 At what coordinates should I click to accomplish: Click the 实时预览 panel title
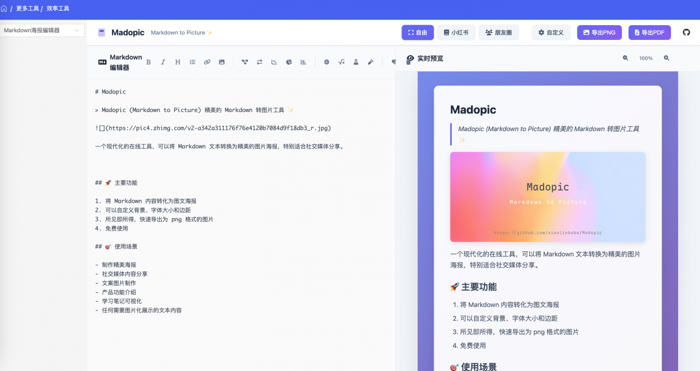point(430,58)
